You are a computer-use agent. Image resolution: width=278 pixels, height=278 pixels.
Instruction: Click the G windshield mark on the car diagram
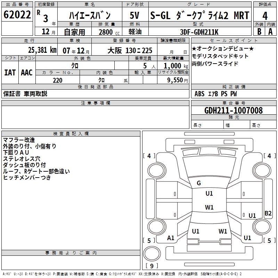(199, 183)
